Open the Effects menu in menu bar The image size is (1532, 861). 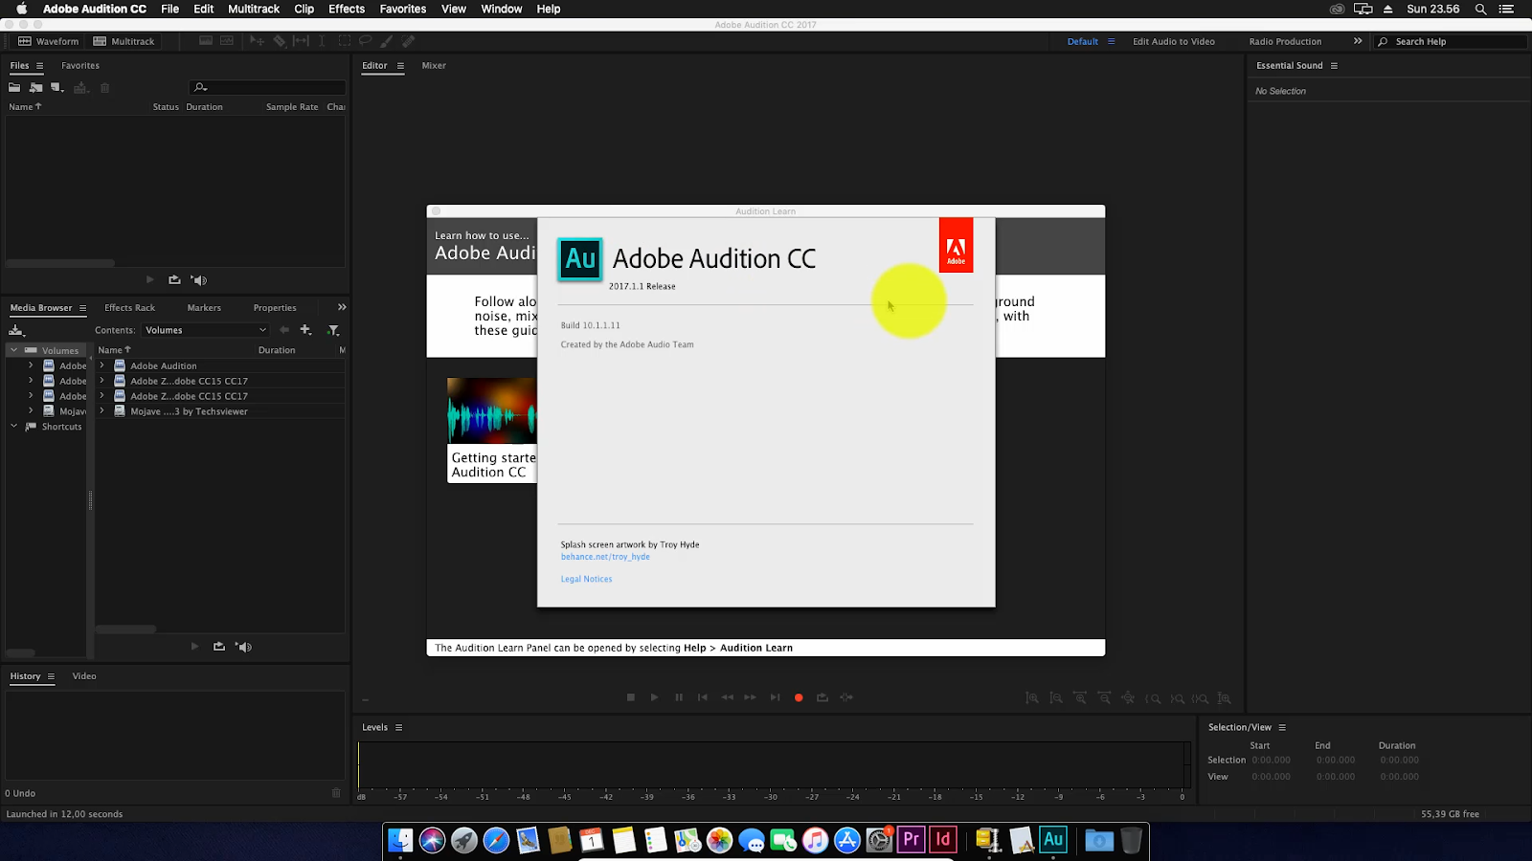pos(347,9)
